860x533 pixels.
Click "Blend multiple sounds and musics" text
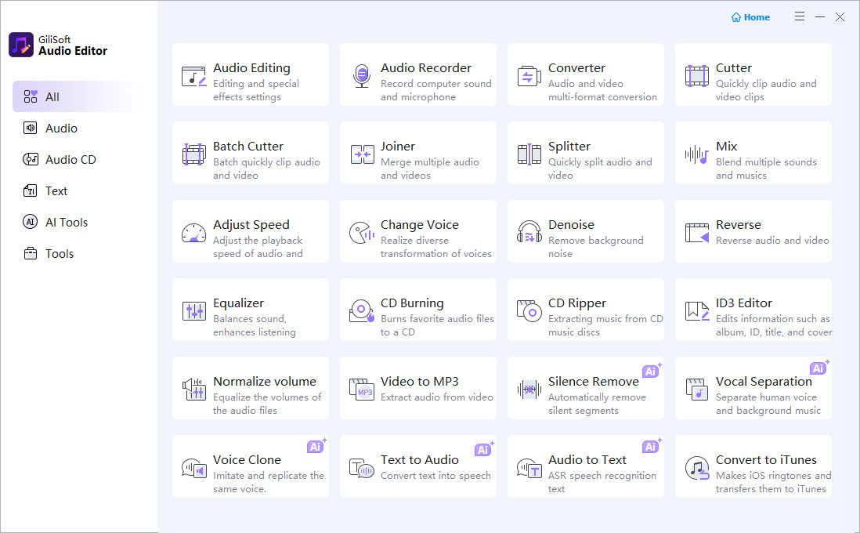point(766,169)
